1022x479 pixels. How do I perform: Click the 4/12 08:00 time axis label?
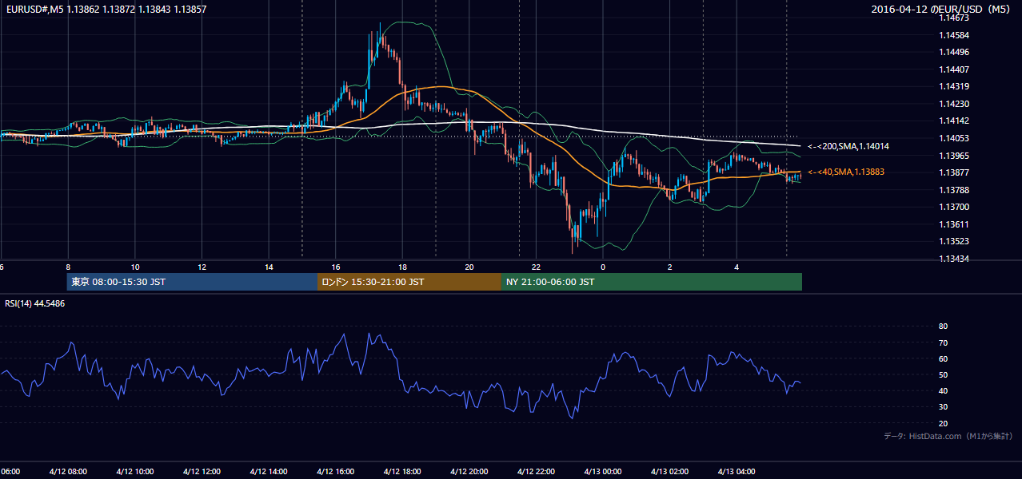point(68,472)
